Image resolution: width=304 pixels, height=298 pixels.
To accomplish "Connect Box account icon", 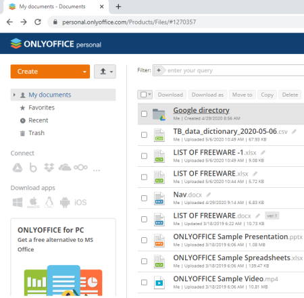I will 33,168.
